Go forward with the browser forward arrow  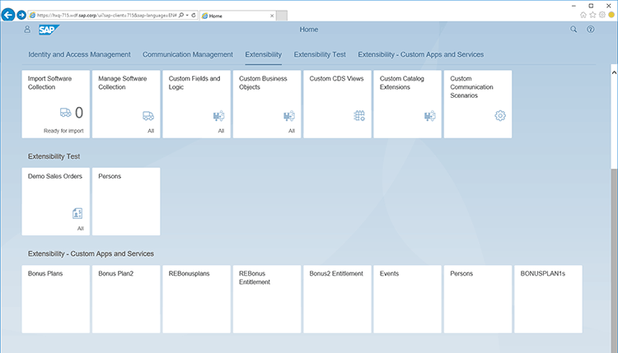coord(21,15)
